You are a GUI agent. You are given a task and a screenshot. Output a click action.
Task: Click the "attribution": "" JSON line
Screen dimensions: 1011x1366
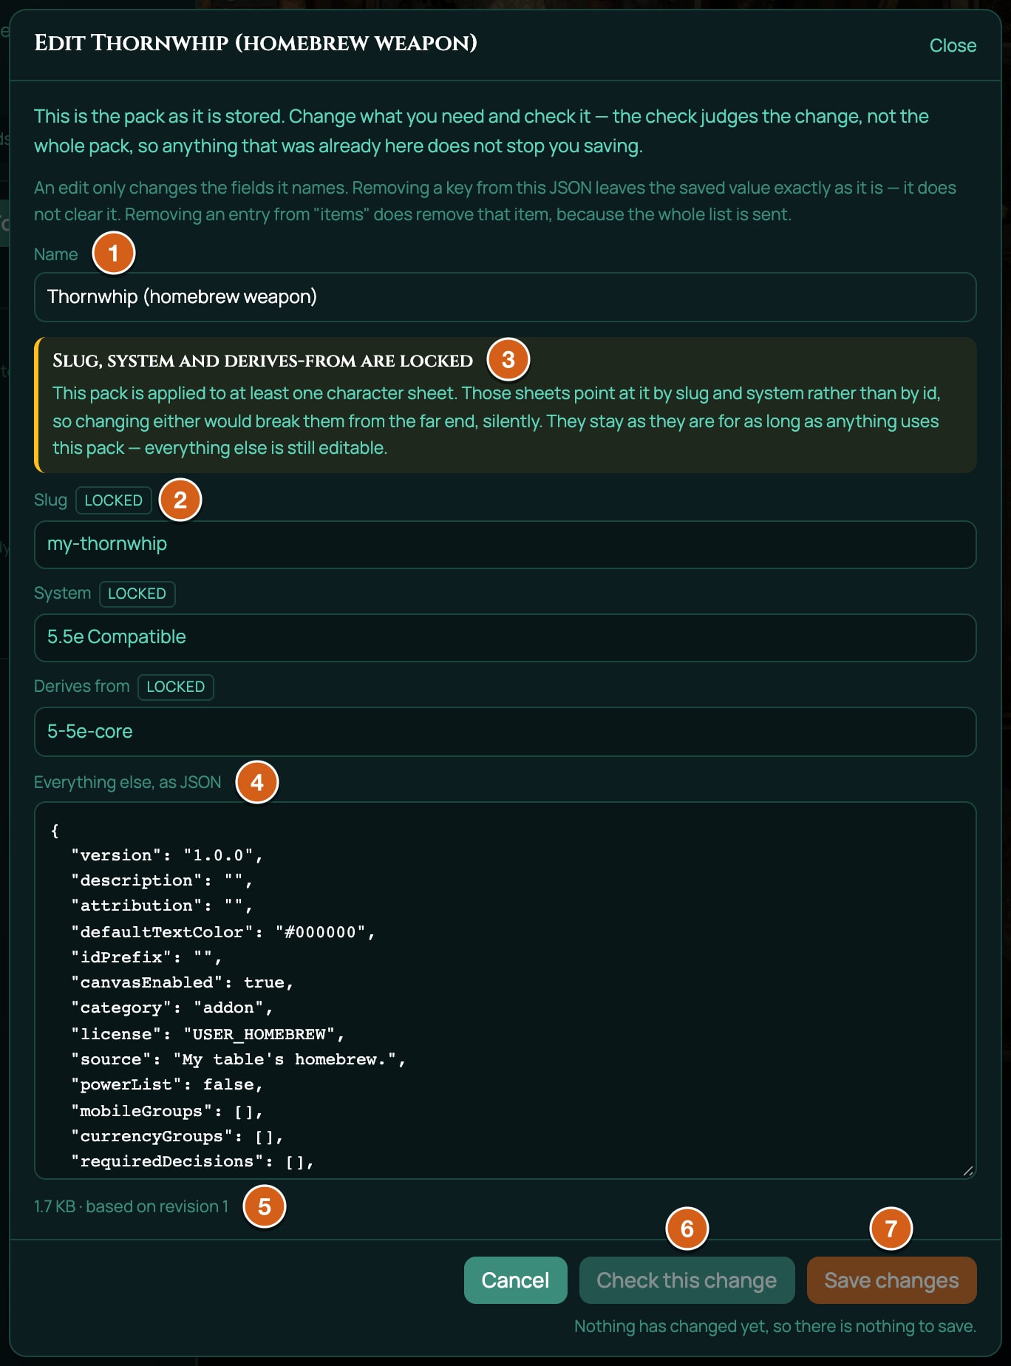[162, 905]
